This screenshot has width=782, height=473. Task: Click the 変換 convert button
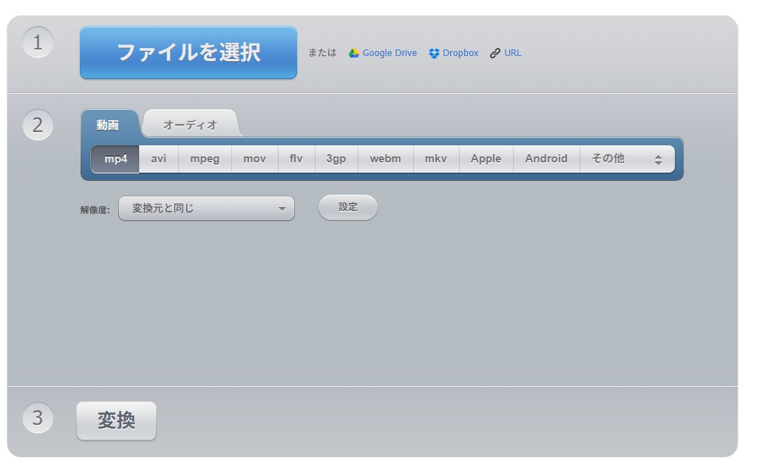click(x=116, y=421)
